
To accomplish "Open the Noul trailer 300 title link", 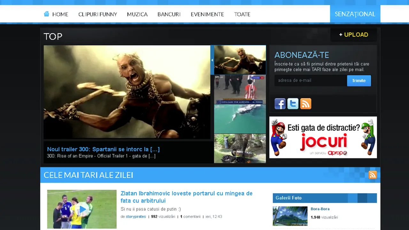I will (103, 149).
